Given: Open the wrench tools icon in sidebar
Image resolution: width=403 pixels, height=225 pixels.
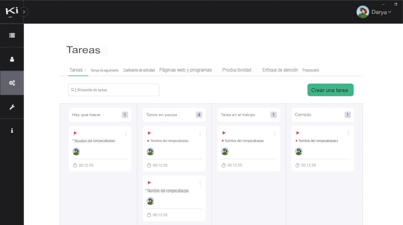Looking at the screenshot, I should point(12,107).
